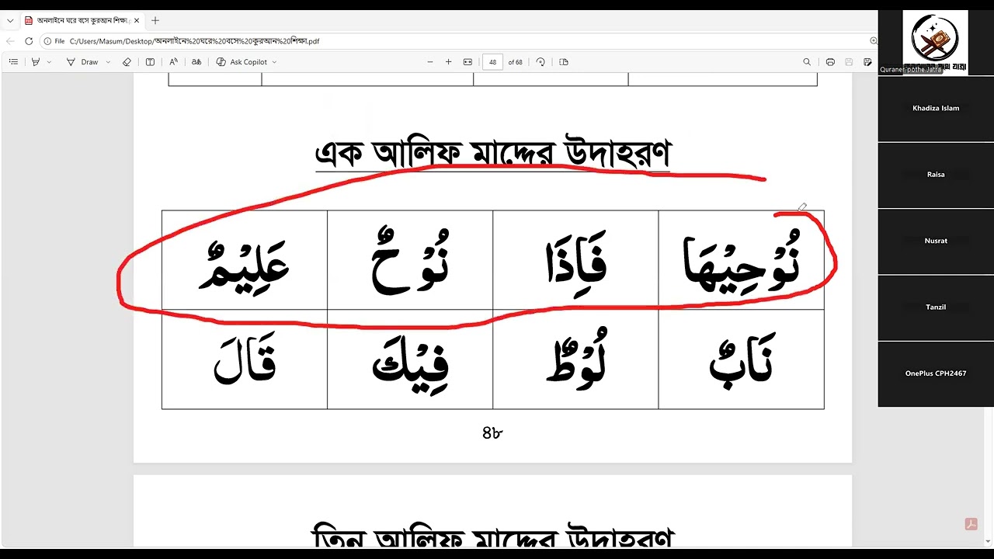Open a new browser tab
Image resolution: width=994 pixels, height=559 pixels.
[x=155, y=21]
